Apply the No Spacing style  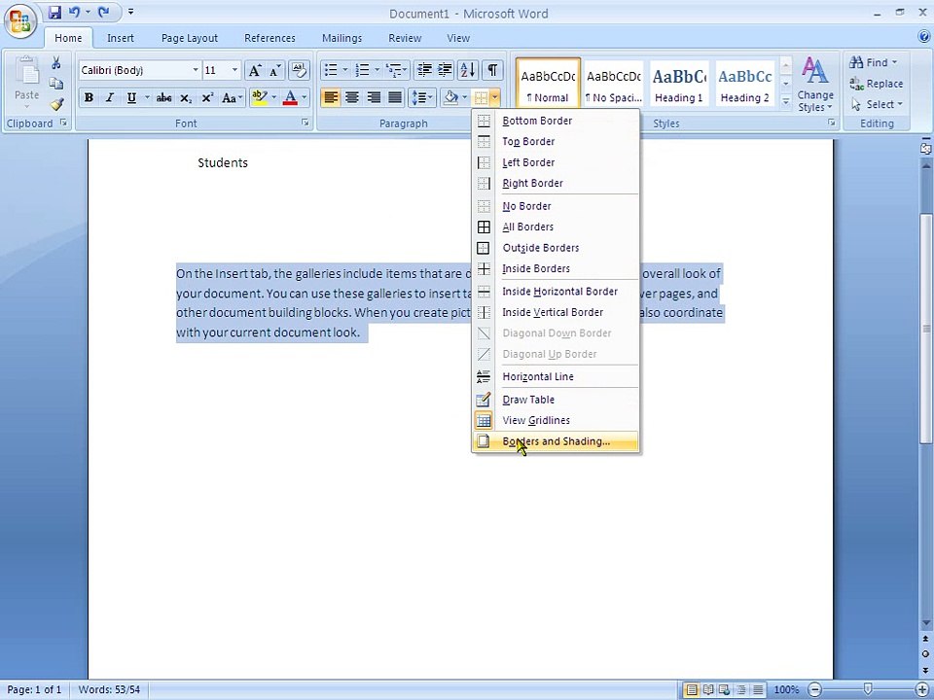(614, 84)
